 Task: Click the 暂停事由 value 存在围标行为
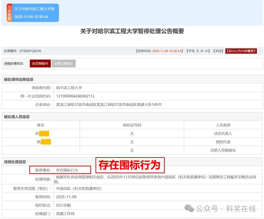coord(67,170)
